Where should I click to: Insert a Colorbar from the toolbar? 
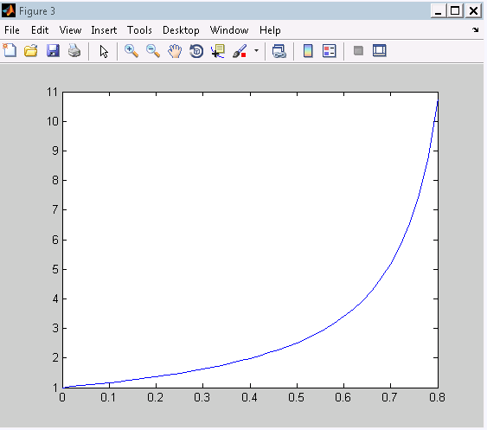[x=308, y=51]
